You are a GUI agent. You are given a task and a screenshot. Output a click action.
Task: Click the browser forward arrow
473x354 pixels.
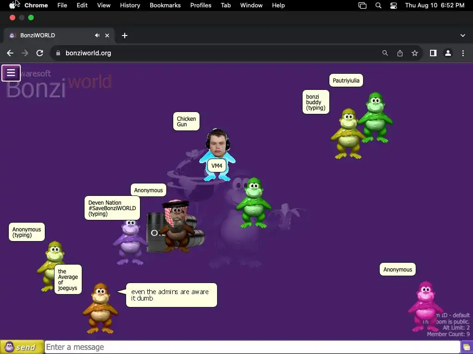[x=25, y=53]
